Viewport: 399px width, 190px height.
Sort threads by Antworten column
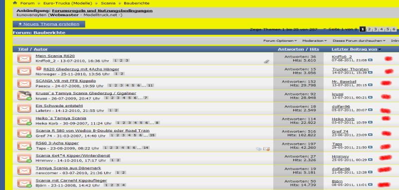(x=291, y=49)
